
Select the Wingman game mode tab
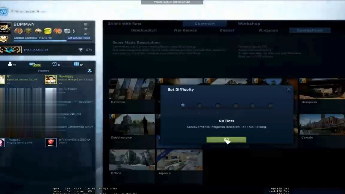[268, 30]
